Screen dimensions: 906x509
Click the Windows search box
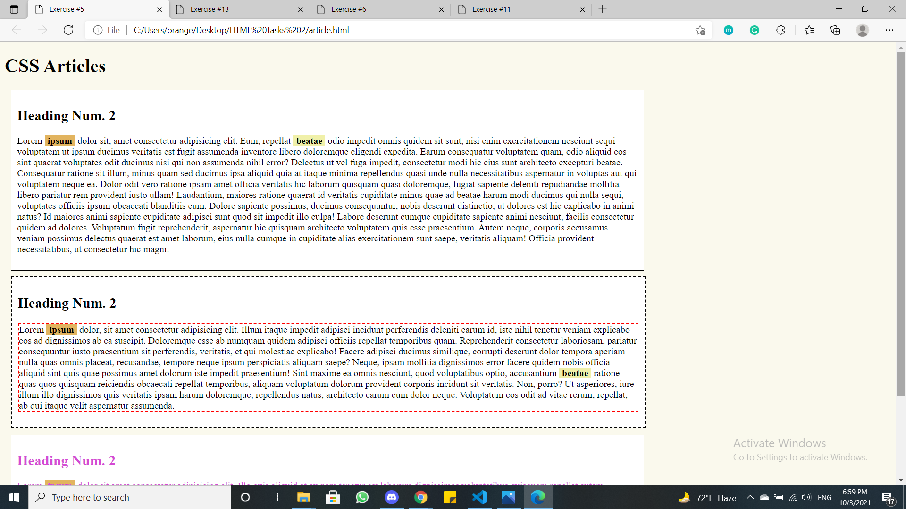(x=130, y=497)
